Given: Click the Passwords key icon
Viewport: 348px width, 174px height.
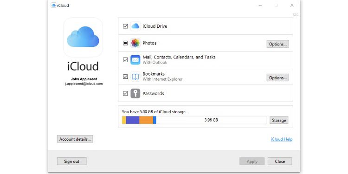Looking at the screenshot, I should coord(135,93).
